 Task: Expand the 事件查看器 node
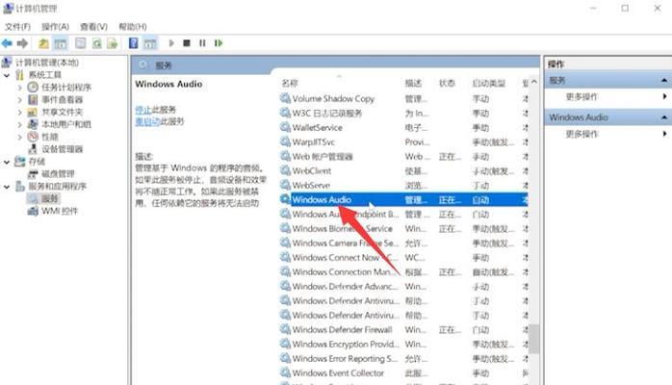pyautogui.click(x=19, y=100)
